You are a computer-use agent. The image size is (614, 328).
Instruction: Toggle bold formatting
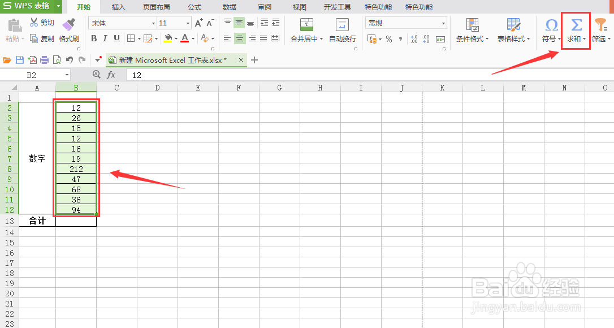[94, 38]
